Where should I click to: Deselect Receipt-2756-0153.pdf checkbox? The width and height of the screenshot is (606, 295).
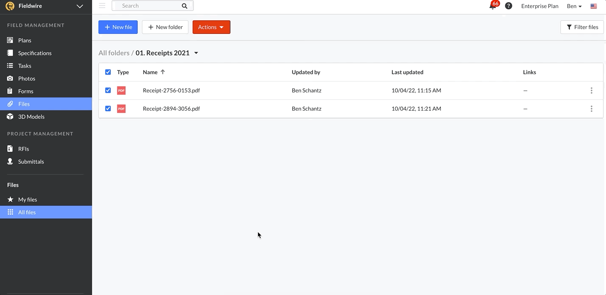tap(108, 90)
